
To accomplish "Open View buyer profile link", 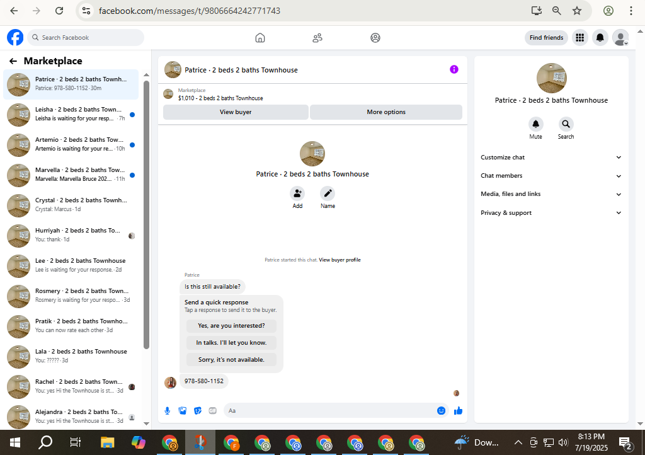I will [x=340, y=260].
